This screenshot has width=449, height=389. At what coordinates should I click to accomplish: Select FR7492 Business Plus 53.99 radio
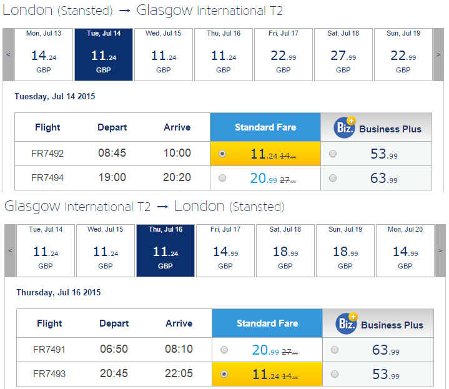[333, 154]
